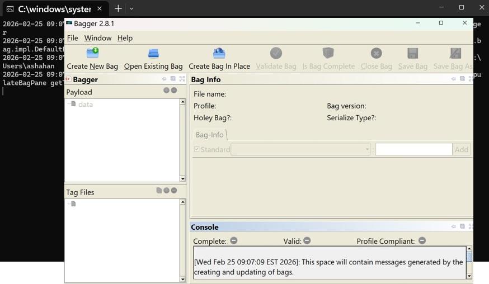Select the Bag-Info tab
This screenshot has width=489, height=284.
(x=210, y=135)
